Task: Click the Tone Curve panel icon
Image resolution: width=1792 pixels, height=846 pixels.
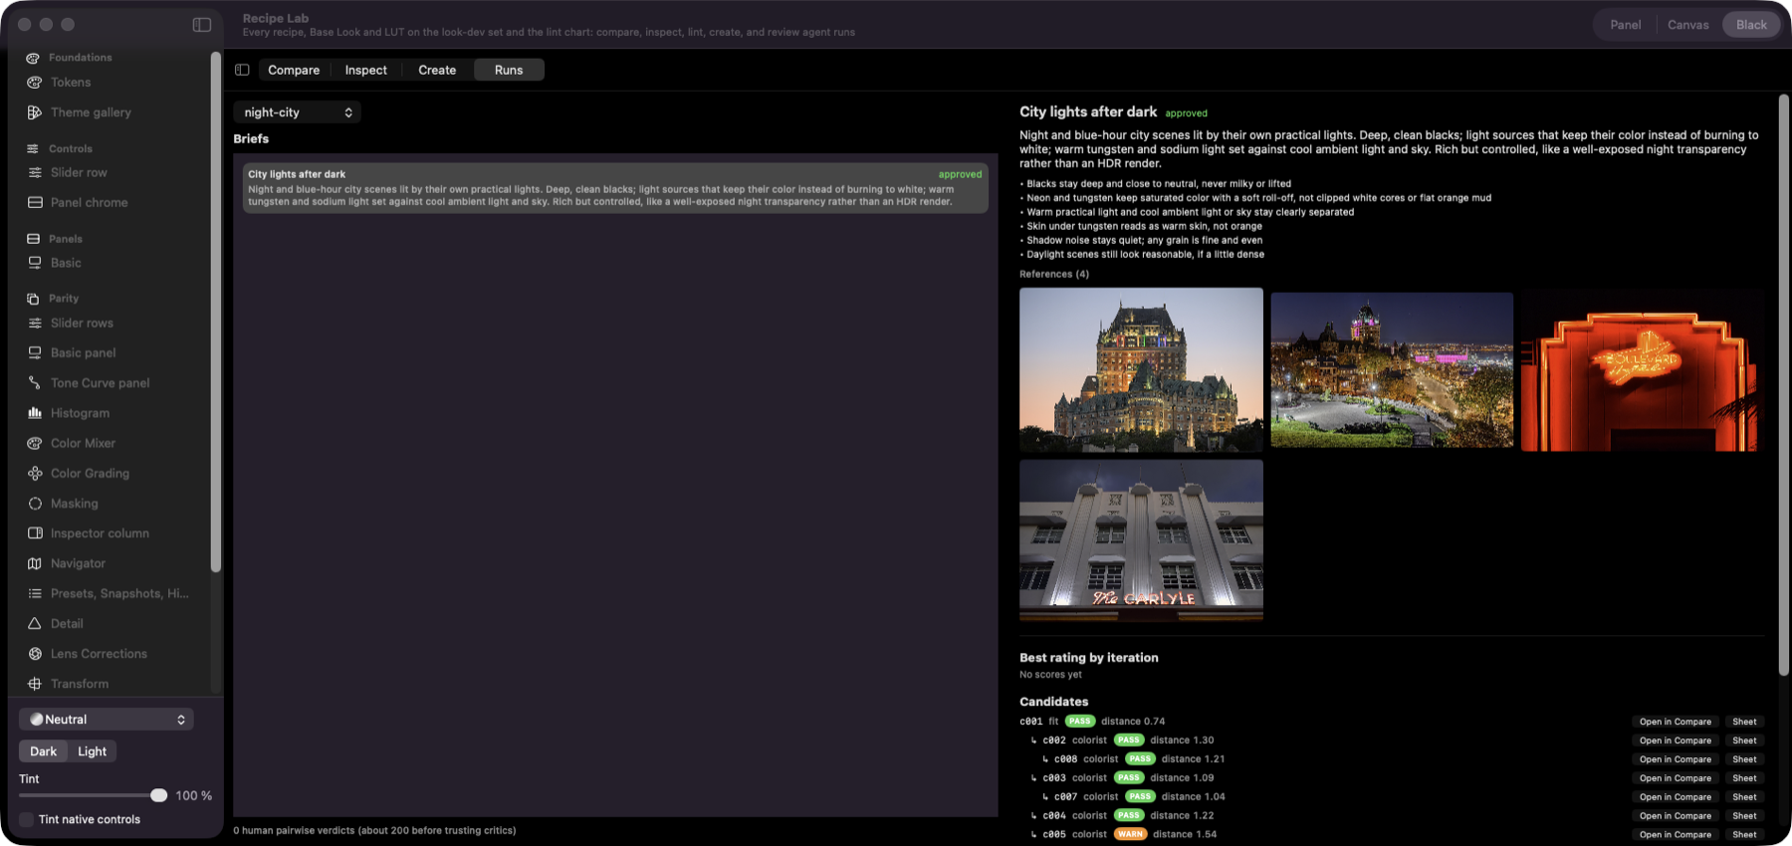Action: (x=35, y=382)
